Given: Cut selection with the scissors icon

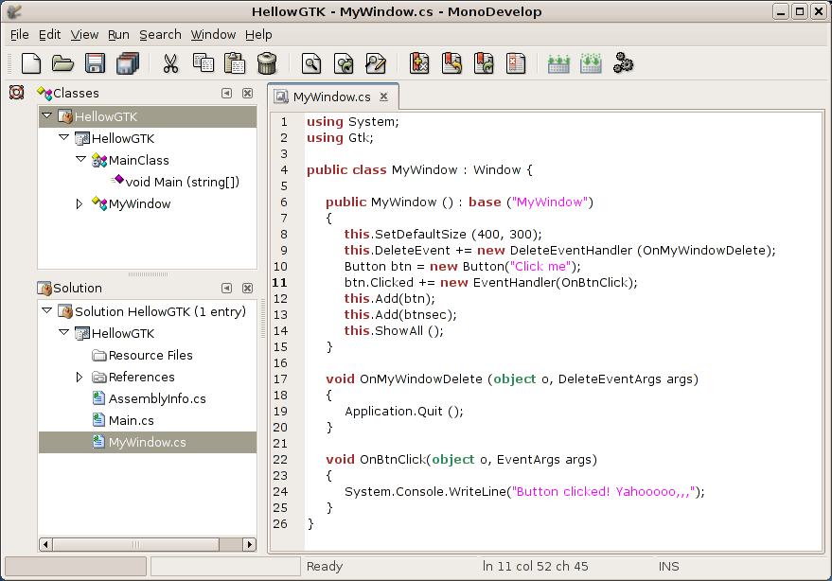Looking at the screenshot, I should pos(170,63).
